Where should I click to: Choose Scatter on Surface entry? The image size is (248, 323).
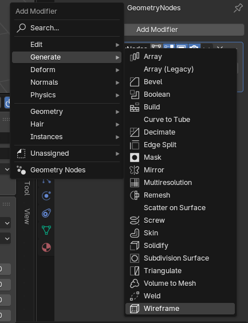coord(180,208)
